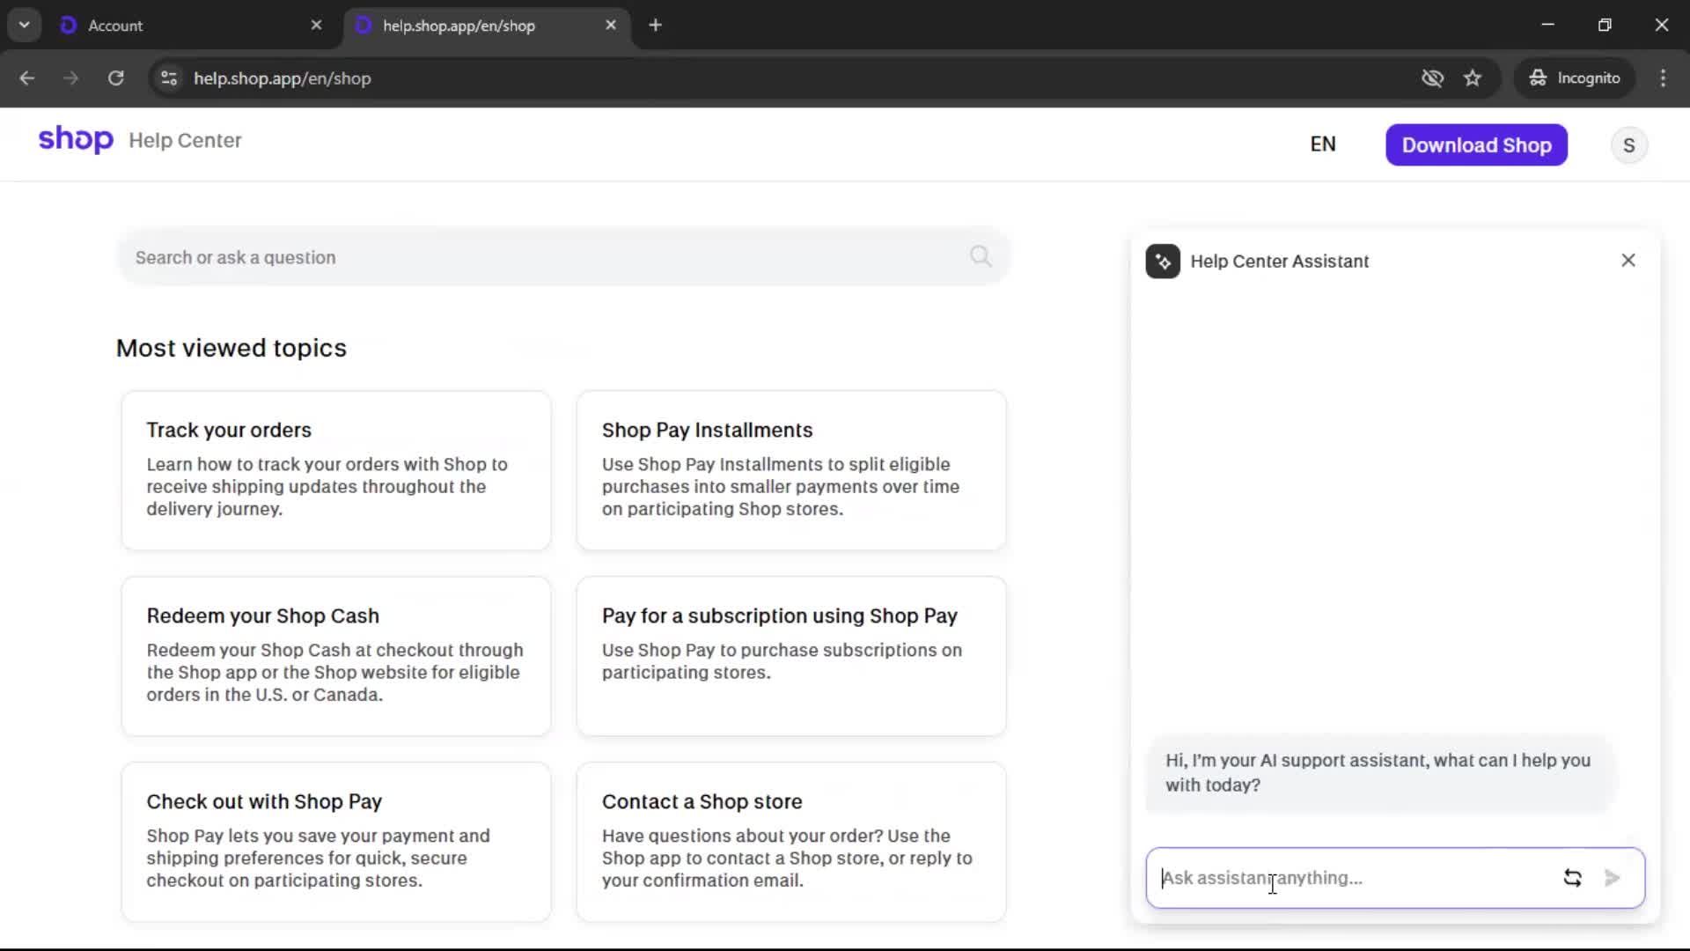The image size is (1690, 951).
Task: Click the third-party cookies blocked eye icon
Action: tap(1432, 78)
